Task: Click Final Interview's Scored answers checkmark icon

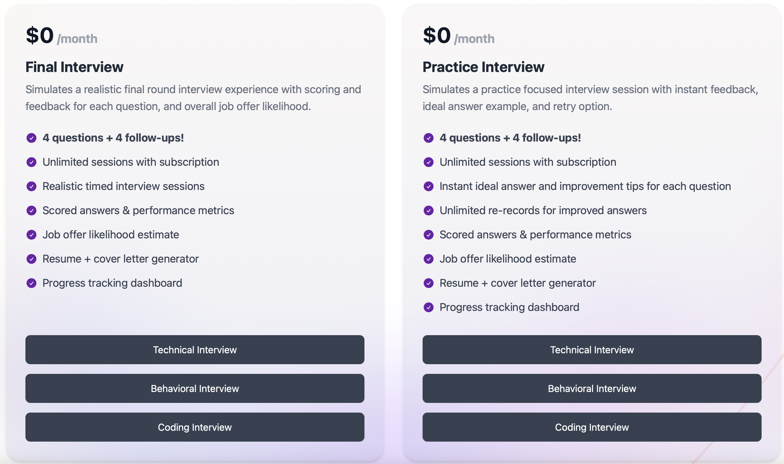Action: tap(31, 211)
